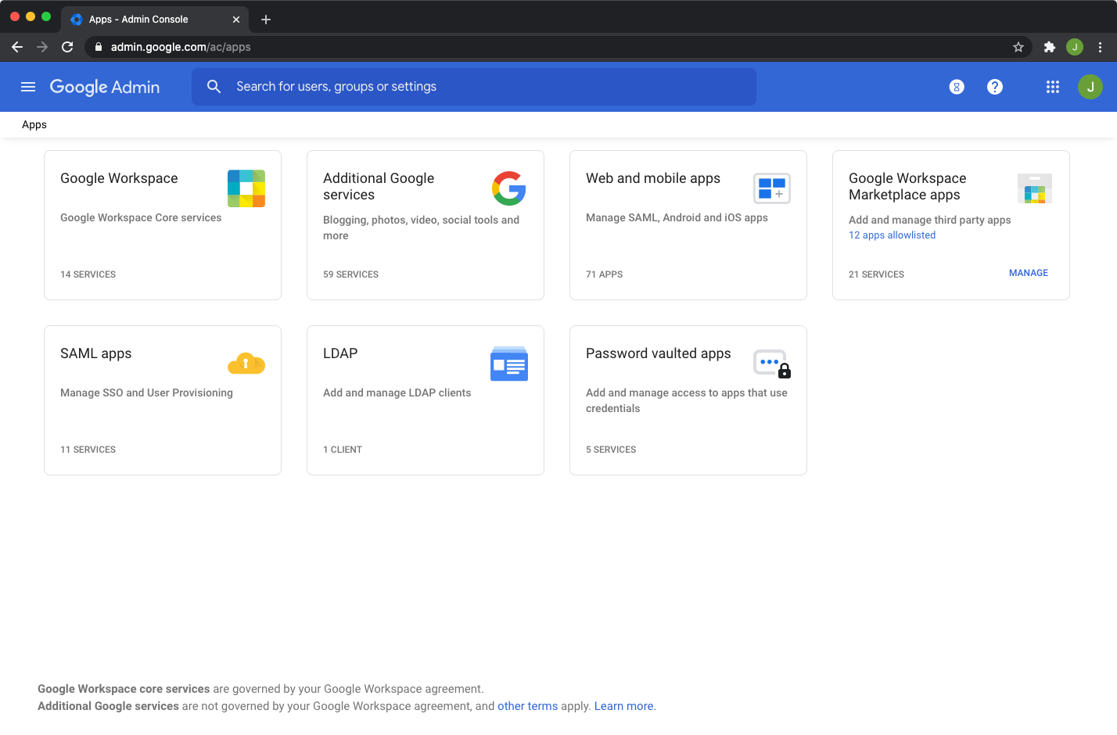Open the main hamburger menu

coord(28,87)
